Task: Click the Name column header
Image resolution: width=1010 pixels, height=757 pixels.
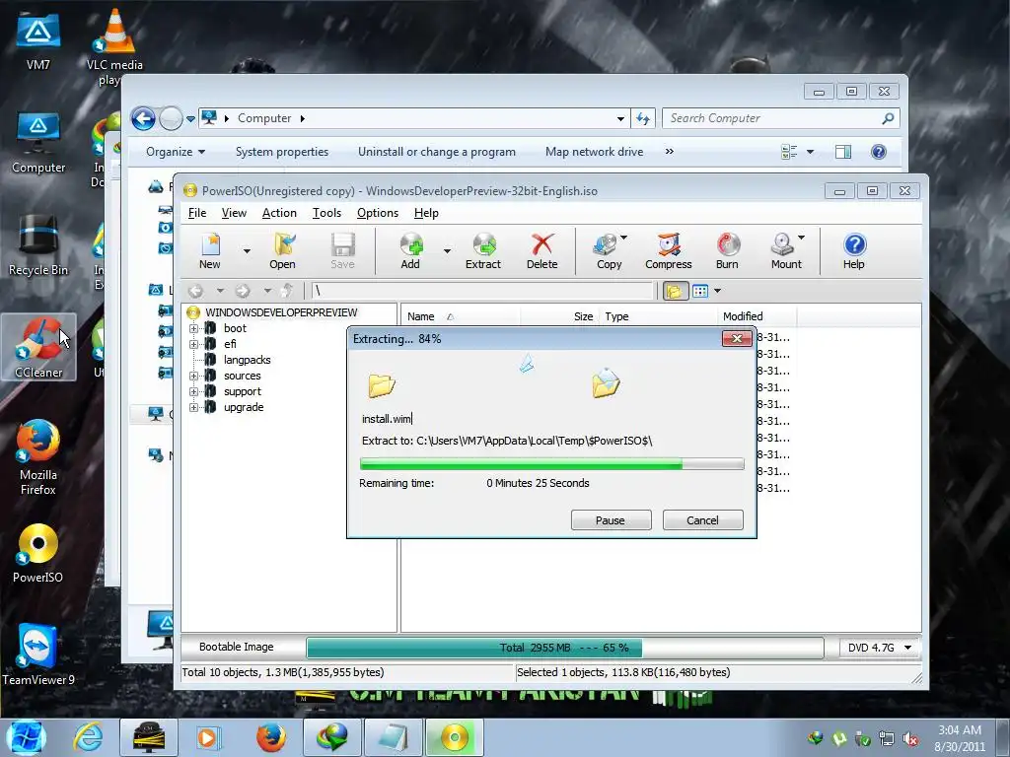Action: pos(461,316)
